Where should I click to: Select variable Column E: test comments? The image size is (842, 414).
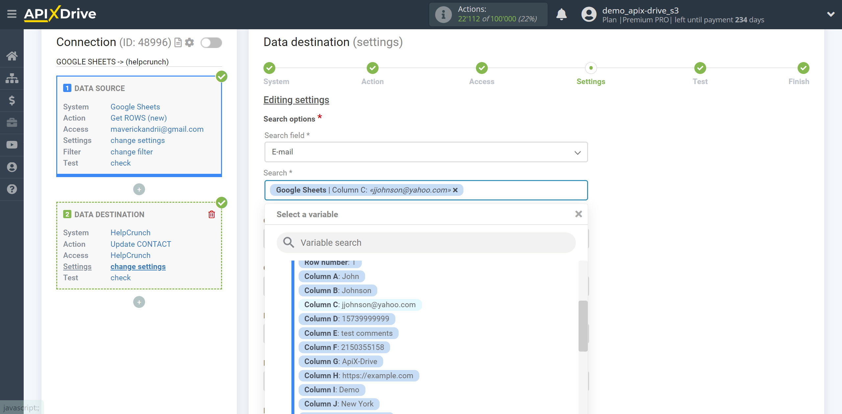click(348, 333)
